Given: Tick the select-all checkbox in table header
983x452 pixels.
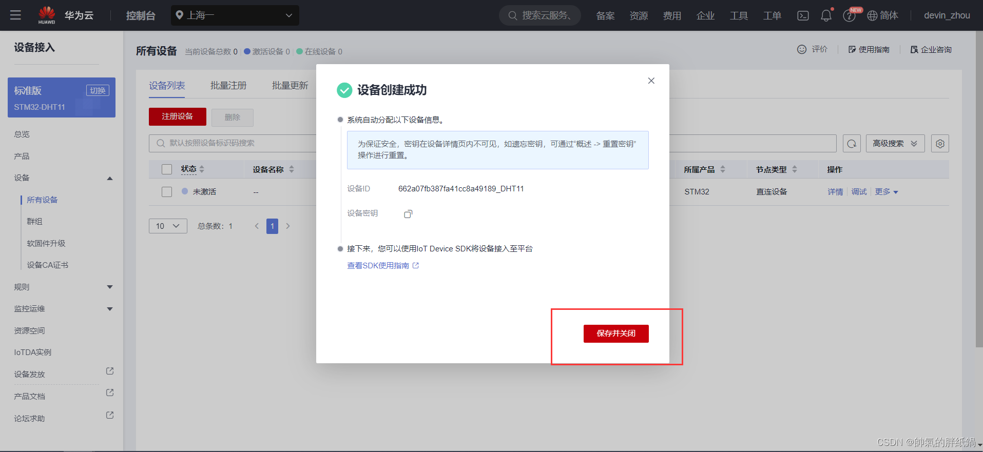Looking at the screenshot, I should [x=167, y=169].
